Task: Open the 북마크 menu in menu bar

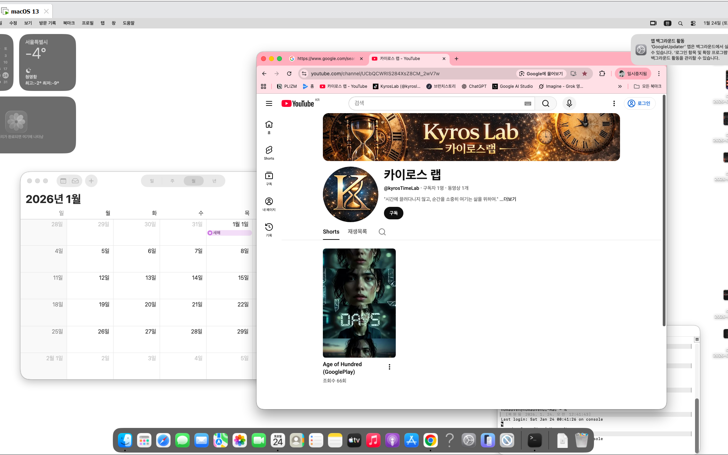Action: [x=69, y=23]
